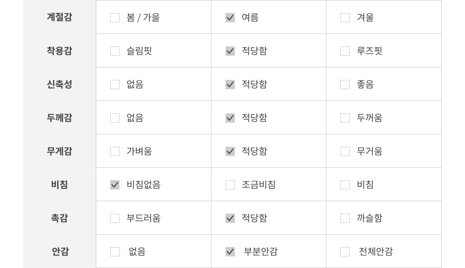This screenshot has width=465, height=268.
Task: Select the 전체안감 checkbox
Action: [x=345, y=252]
